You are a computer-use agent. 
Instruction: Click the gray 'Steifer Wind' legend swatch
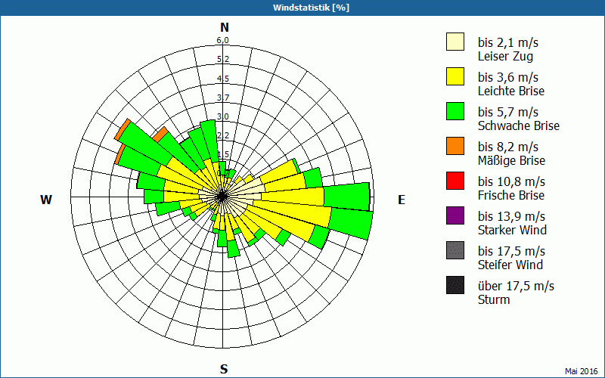(455, 251)
